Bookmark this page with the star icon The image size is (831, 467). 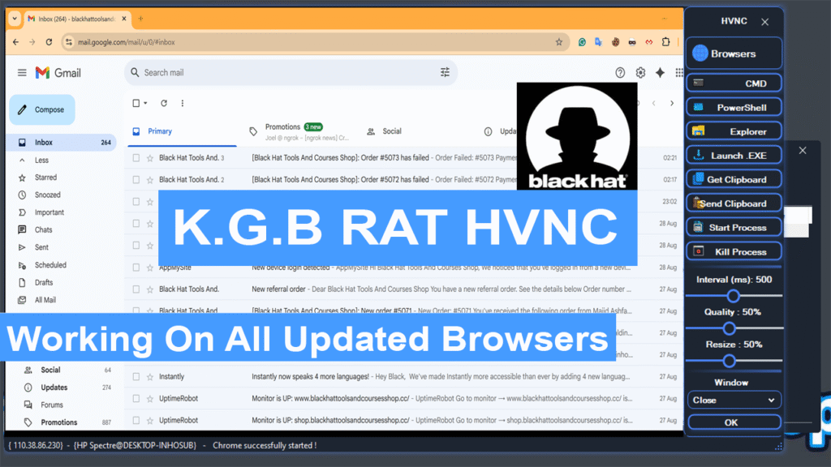(x=558, y=42)
